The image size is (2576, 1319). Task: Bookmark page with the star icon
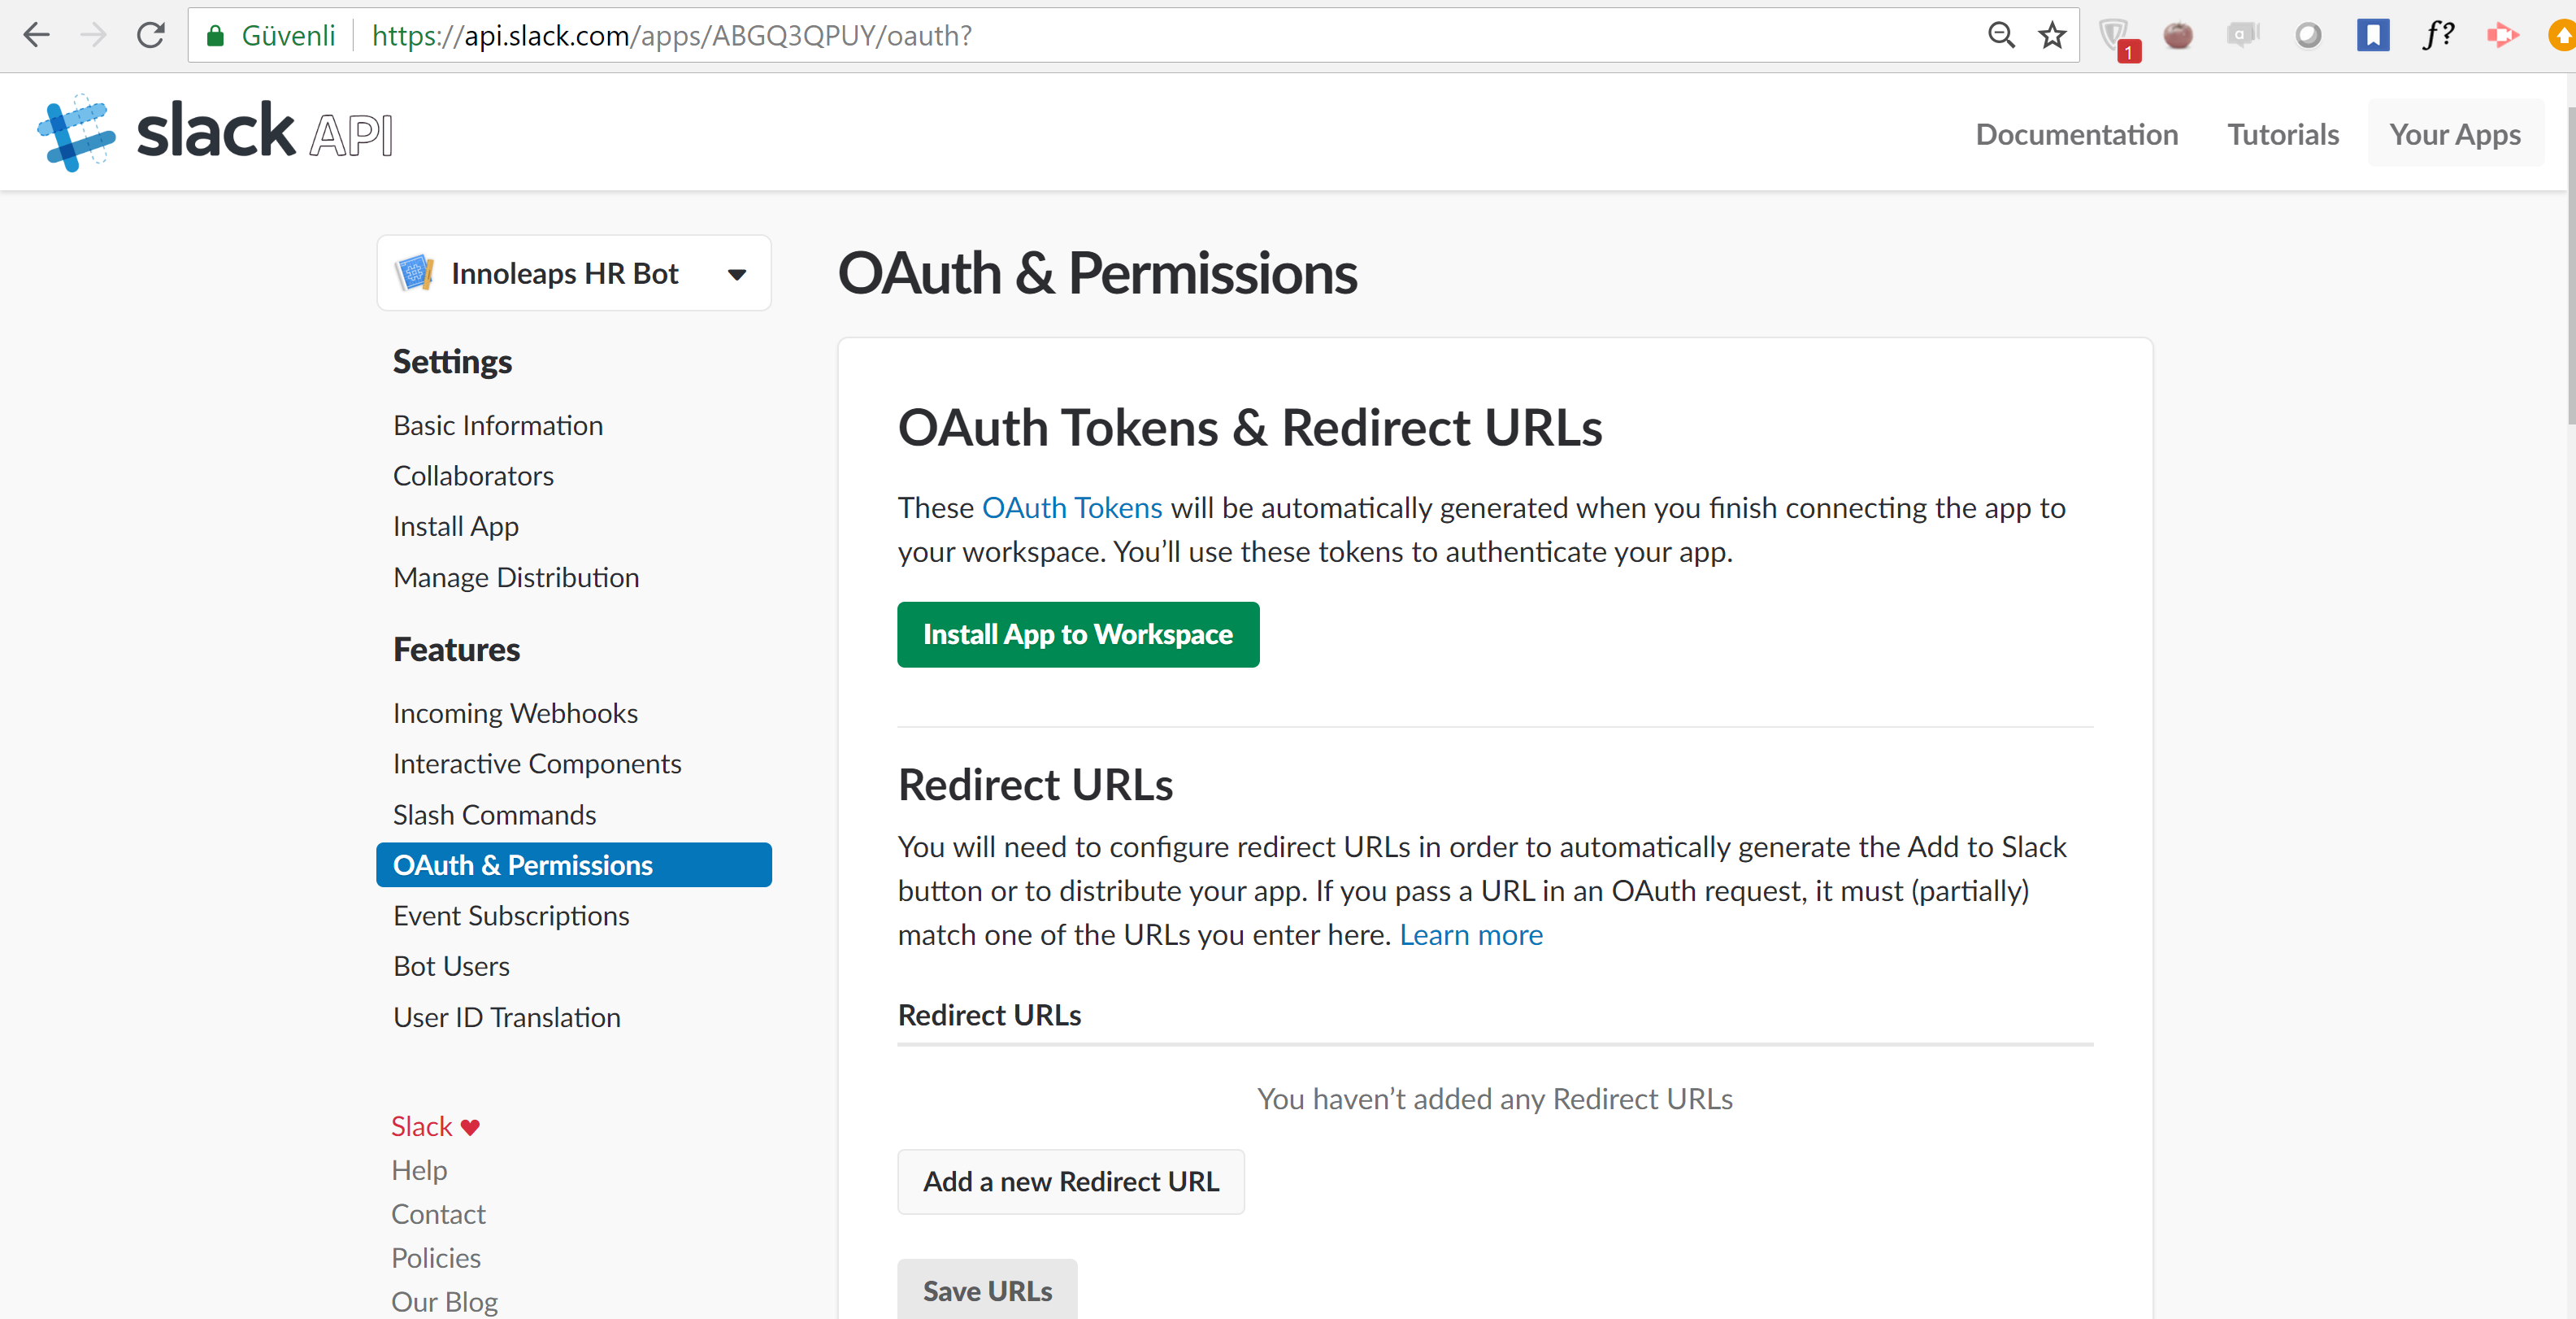coord(2052,36)
